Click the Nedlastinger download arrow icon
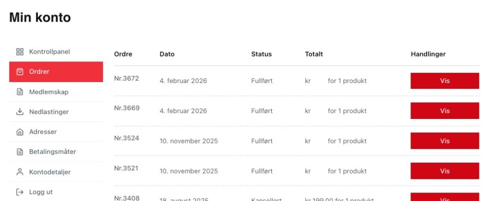 (x=20, y=112)
